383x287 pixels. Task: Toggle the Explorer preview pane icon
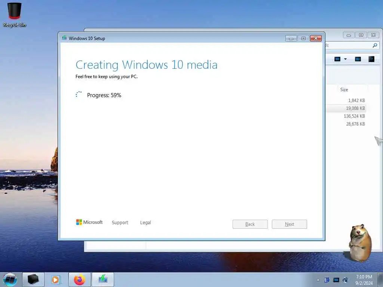[358, 59]
